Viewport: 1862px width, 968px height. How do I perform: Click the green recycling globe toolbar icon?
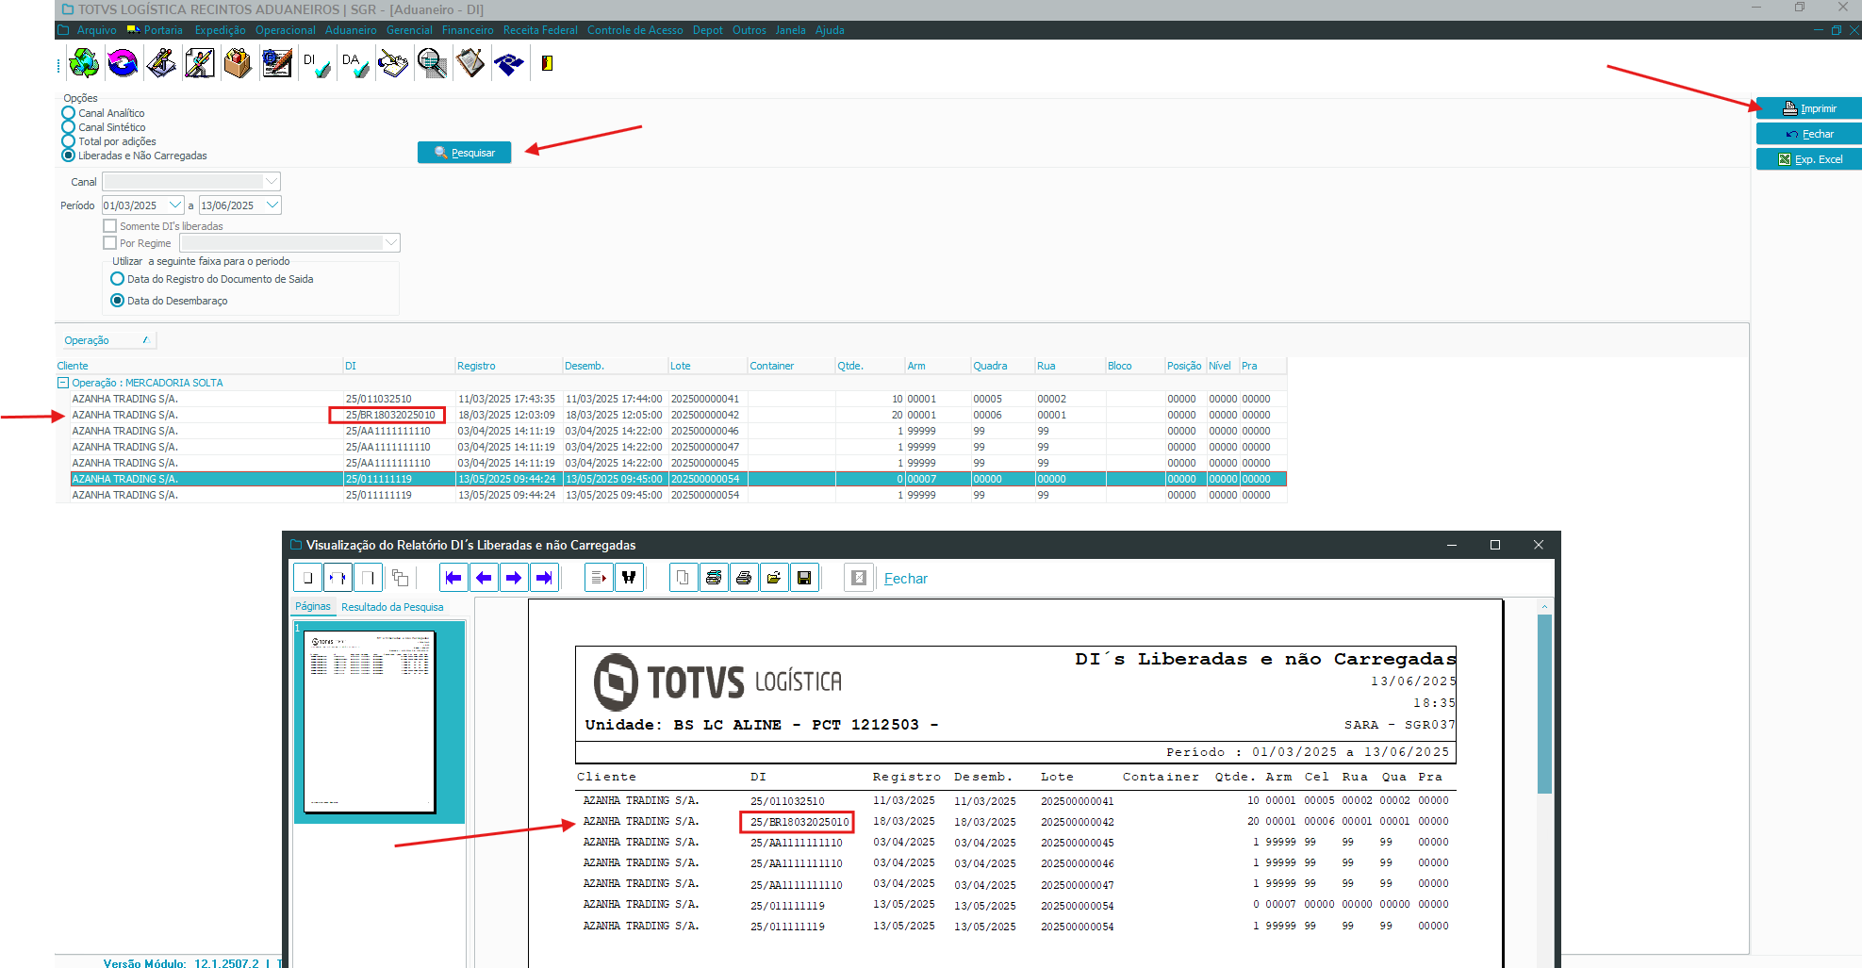coord(84,63)
